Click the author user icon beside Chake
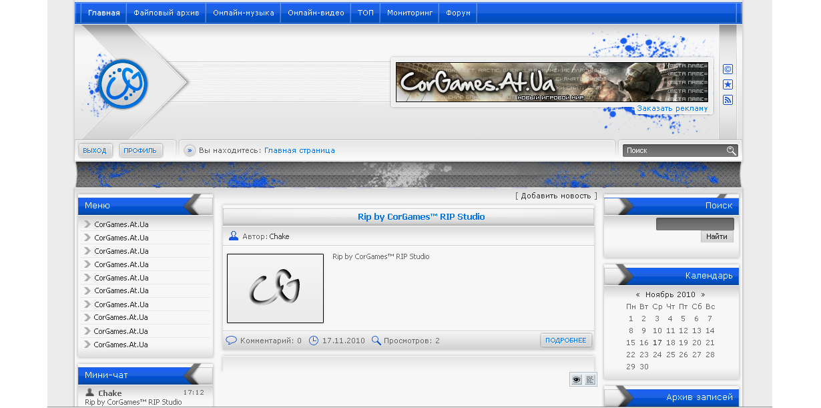Screen dimensions: 821x408 click(234, 236)
